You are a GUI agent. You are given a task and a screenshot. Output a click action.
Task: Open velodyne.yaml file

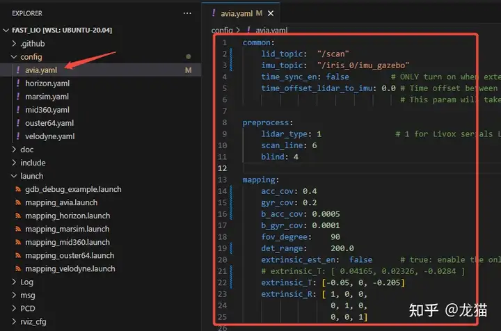(50, 136)
